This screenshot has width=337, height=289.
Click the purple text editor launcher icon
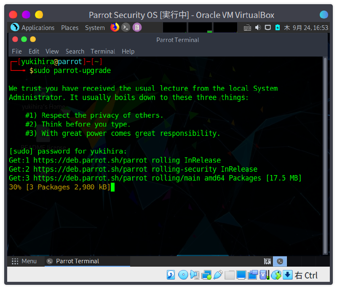click(x=137, y=27)
